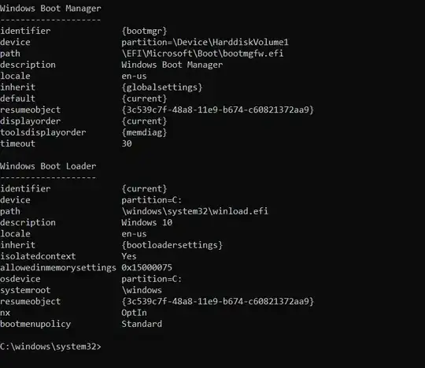Click the bootmenupolicy Standard value
The width and height of the screenshot is (425, 368).
pyautogui.click(x=142, y=324)
